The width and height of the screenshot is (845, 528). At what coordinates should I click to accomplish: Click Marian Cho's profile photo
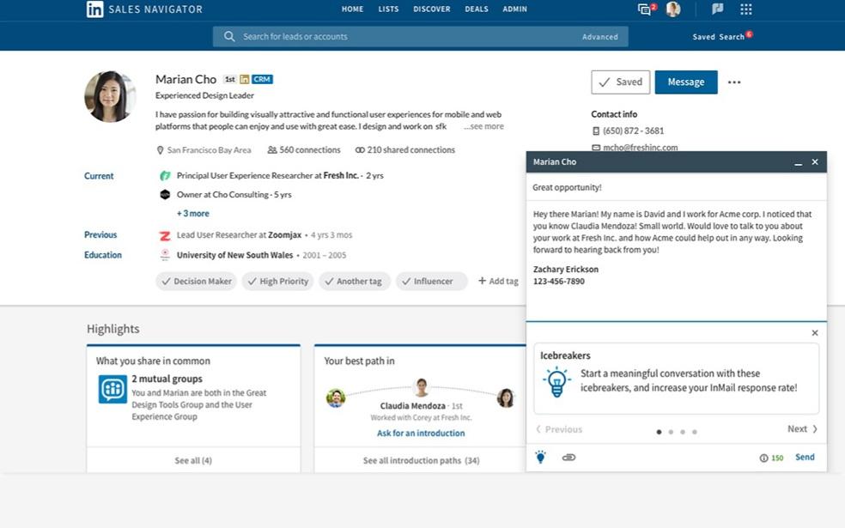point(110,96)
